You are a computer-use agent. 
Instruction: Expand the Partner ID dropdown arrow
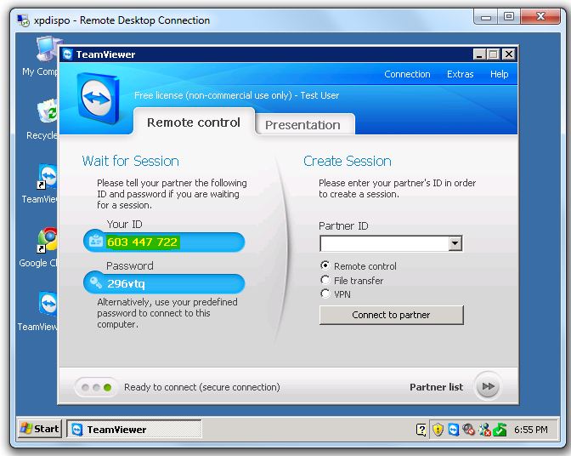coord(455,243)
